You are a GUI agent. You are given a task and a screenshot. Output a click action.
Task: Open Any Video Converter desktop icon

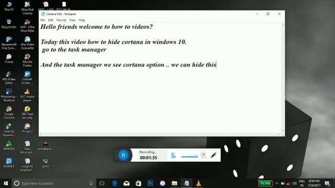27,43
